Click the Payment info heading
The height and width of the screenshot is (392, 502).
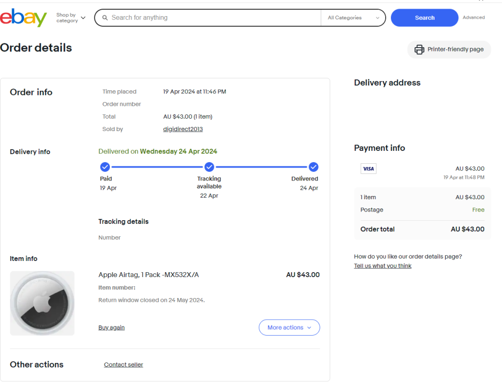point(379,148)
